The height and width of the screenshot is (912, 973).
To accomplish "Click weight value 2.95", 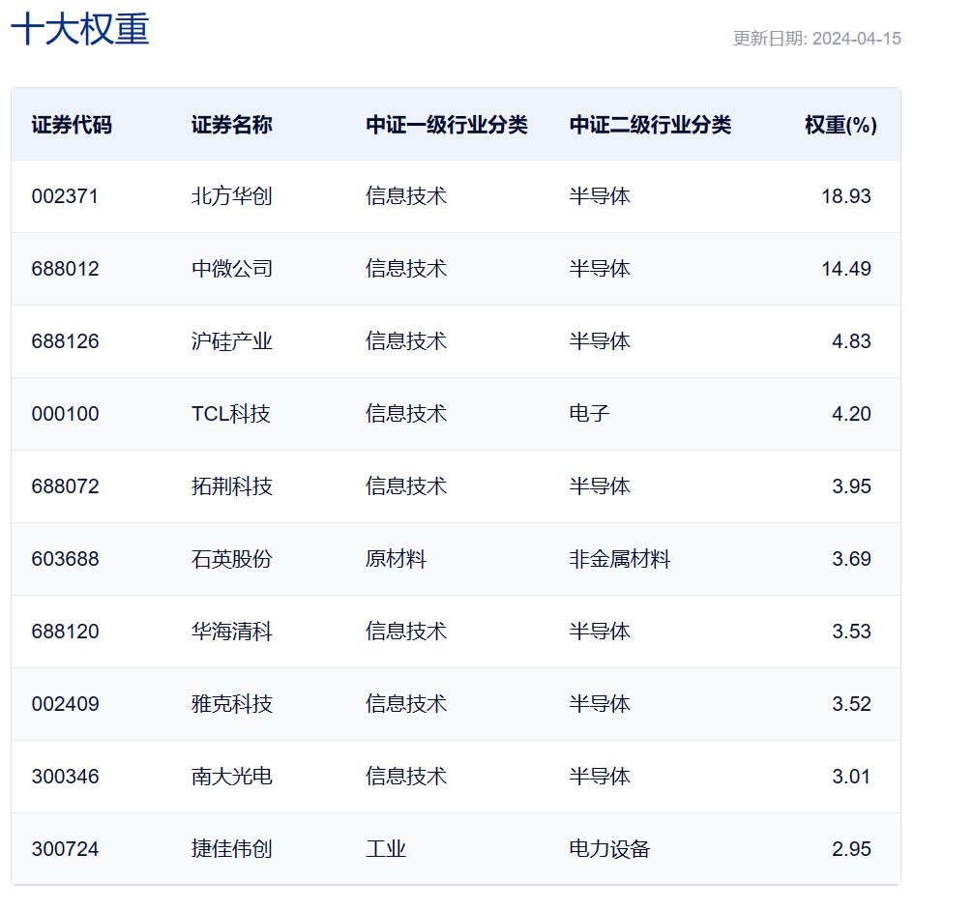I will (x=851, y=849).
